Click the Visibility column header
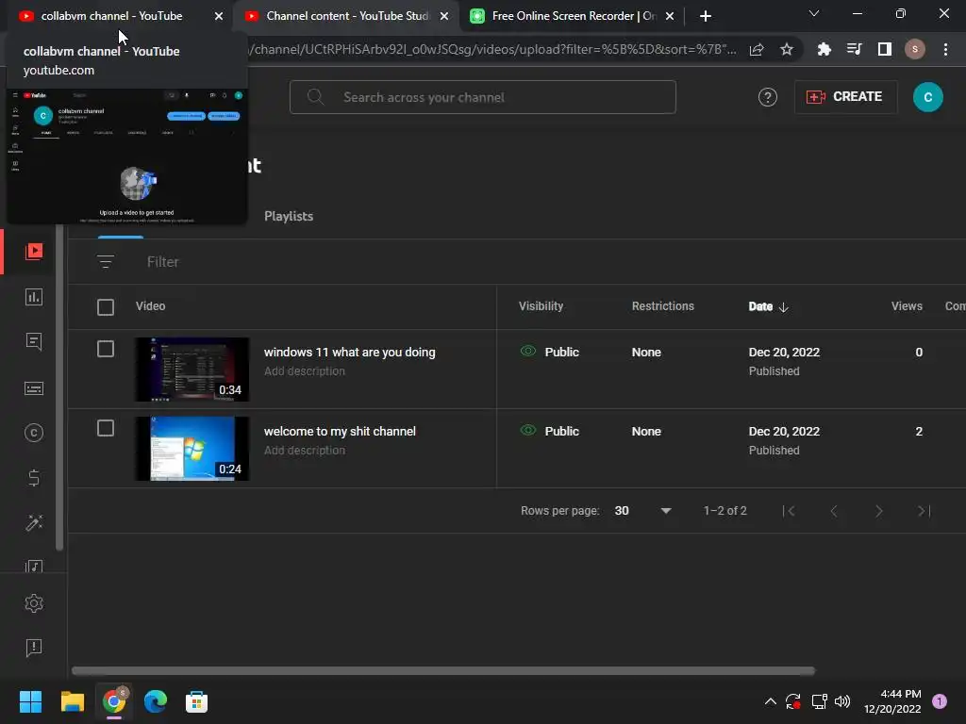Viewport: 966px width, 724px height. click(541, 306)
